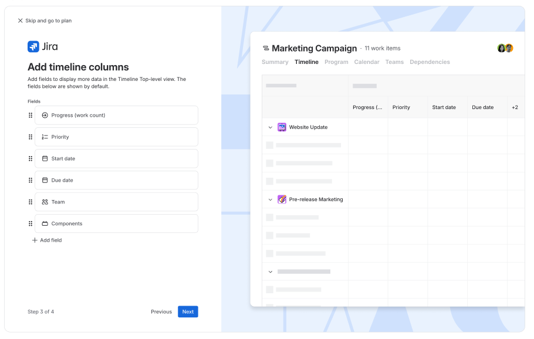534x339 pixels.
Task: Select the Components field box
Action: pos(116,223)
